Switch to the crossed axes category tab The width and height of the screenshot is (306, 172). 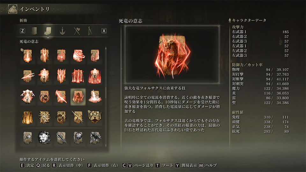(x=77, y=31)
